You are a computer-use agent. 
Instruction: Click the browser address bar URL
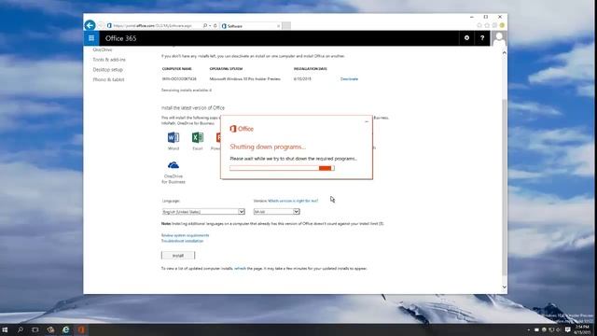pyautogui.click(x=152, y=25)
